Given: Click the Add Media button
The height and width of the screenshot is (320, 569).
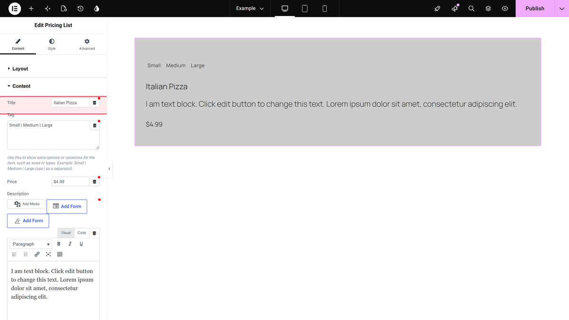Looking at the screenshot, I should coord(27,204).
